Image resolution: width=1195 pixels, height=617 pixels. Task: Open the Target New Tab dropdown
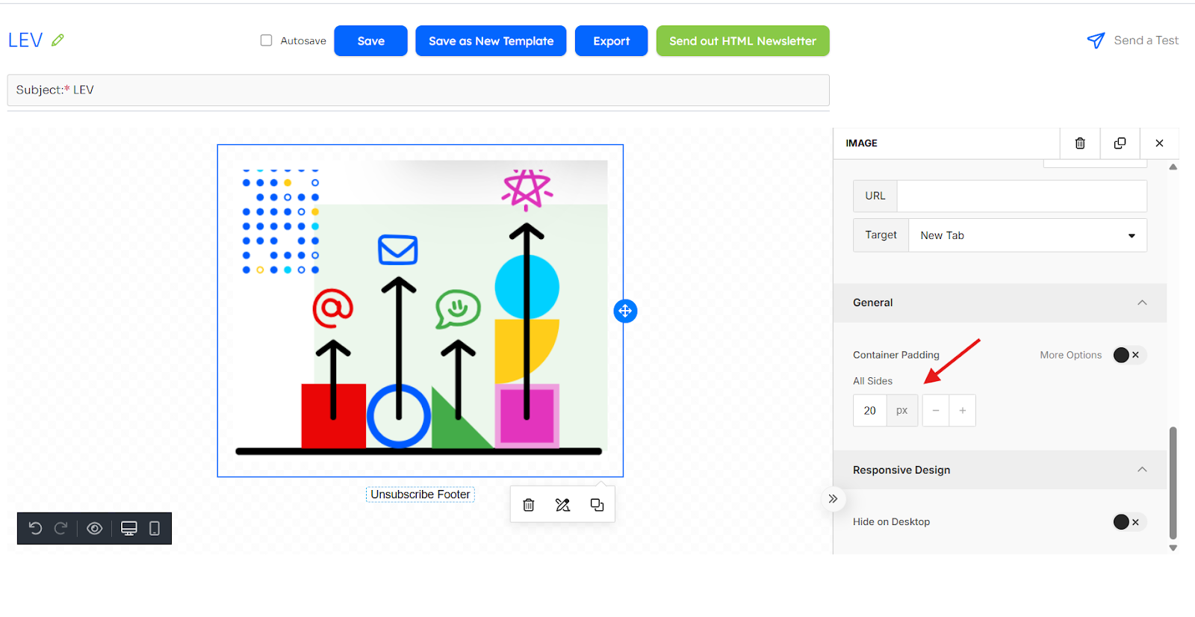coord(1028,235)
